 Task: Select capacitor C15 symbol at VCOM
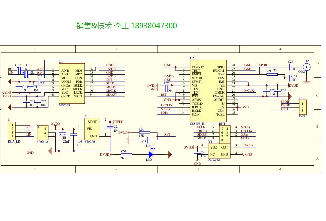pyautogui.click(x=39, y=82)
